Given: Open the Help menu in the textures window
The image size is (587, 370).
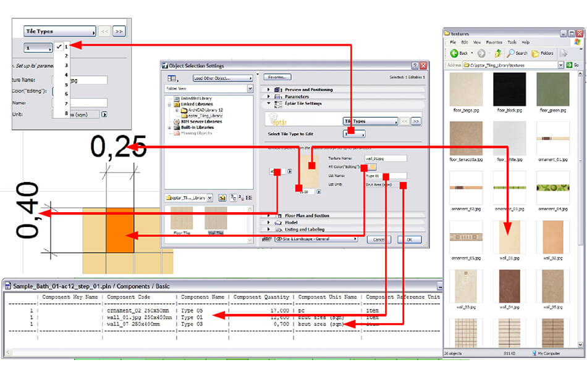Looking at the screenshot, I should pyautogui.click(x=526, y=43).
